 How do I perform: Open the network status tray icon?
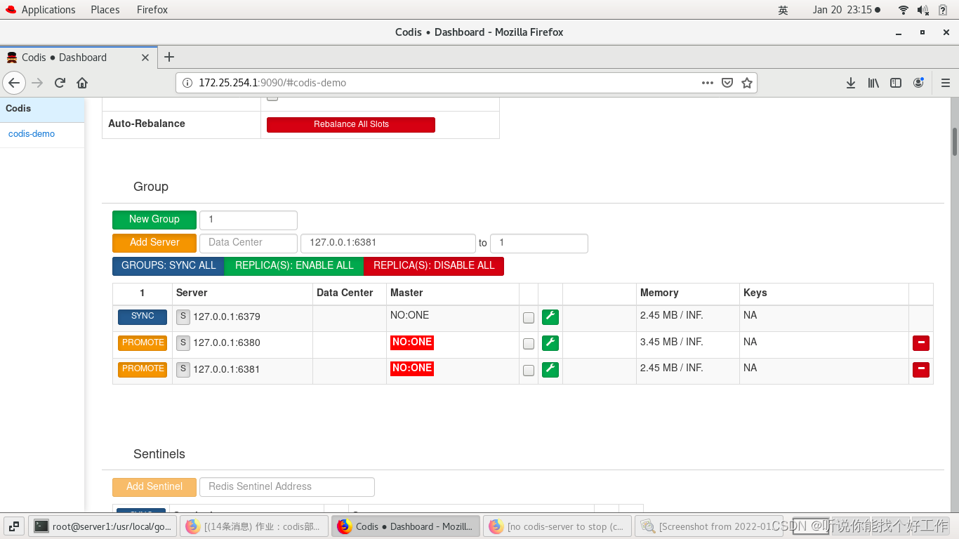coord(904,10)
